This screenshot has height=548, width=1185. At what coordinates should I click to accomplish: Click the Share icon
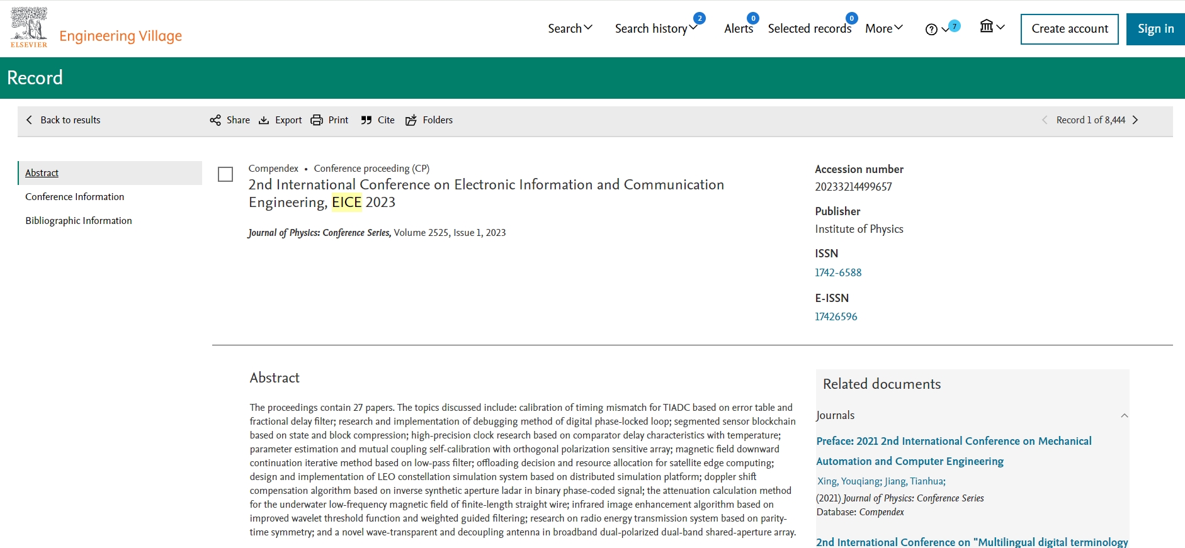coord(215,120)
